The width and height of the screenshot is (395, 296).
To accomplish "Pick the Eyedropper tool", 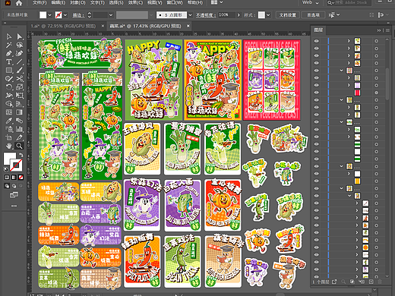I will 9,121.
